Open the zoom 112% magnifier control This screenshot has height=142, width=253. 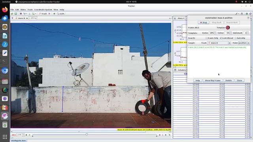pyautogui.click(x=60, y=14)
